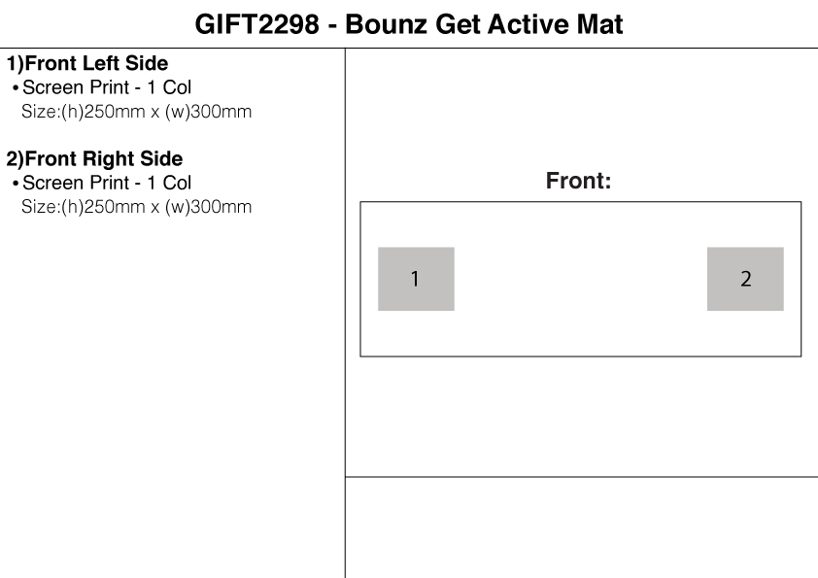Click the mat outline's top border under 'Front:'
The width and height of the screenshot is (818, 578).
(x=580, y=202)
